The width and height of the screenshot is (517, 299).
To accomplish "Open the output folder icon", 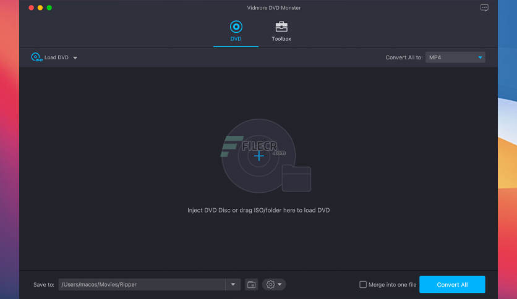I will pyautogui.click(x=251, y=285).
